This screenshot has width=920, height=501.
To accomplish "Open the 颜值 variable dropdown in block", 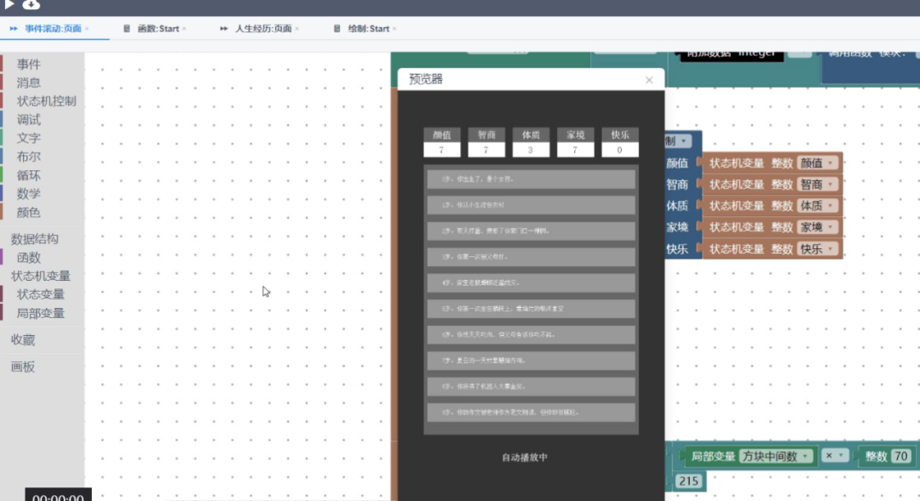I will pyautogui.click(x=817, y=163).
